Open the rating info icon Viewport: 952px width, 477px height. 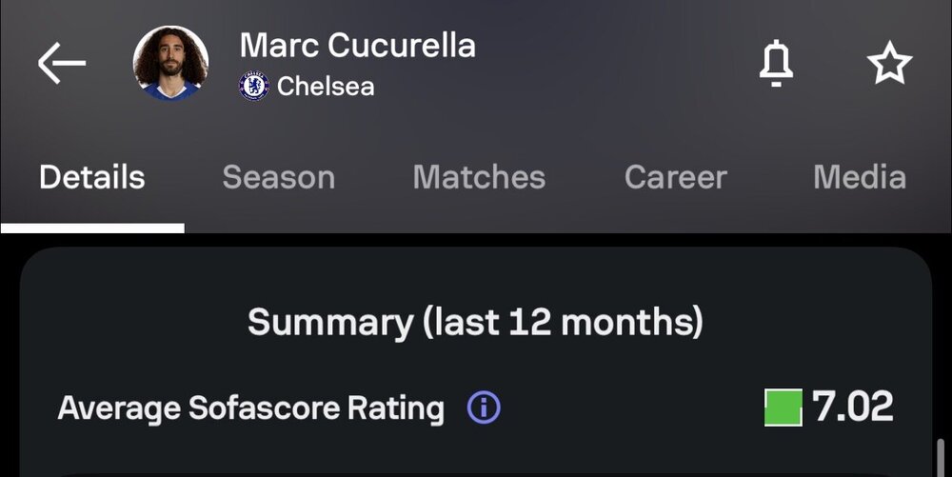pyautogui.click(x=484, y=407)
